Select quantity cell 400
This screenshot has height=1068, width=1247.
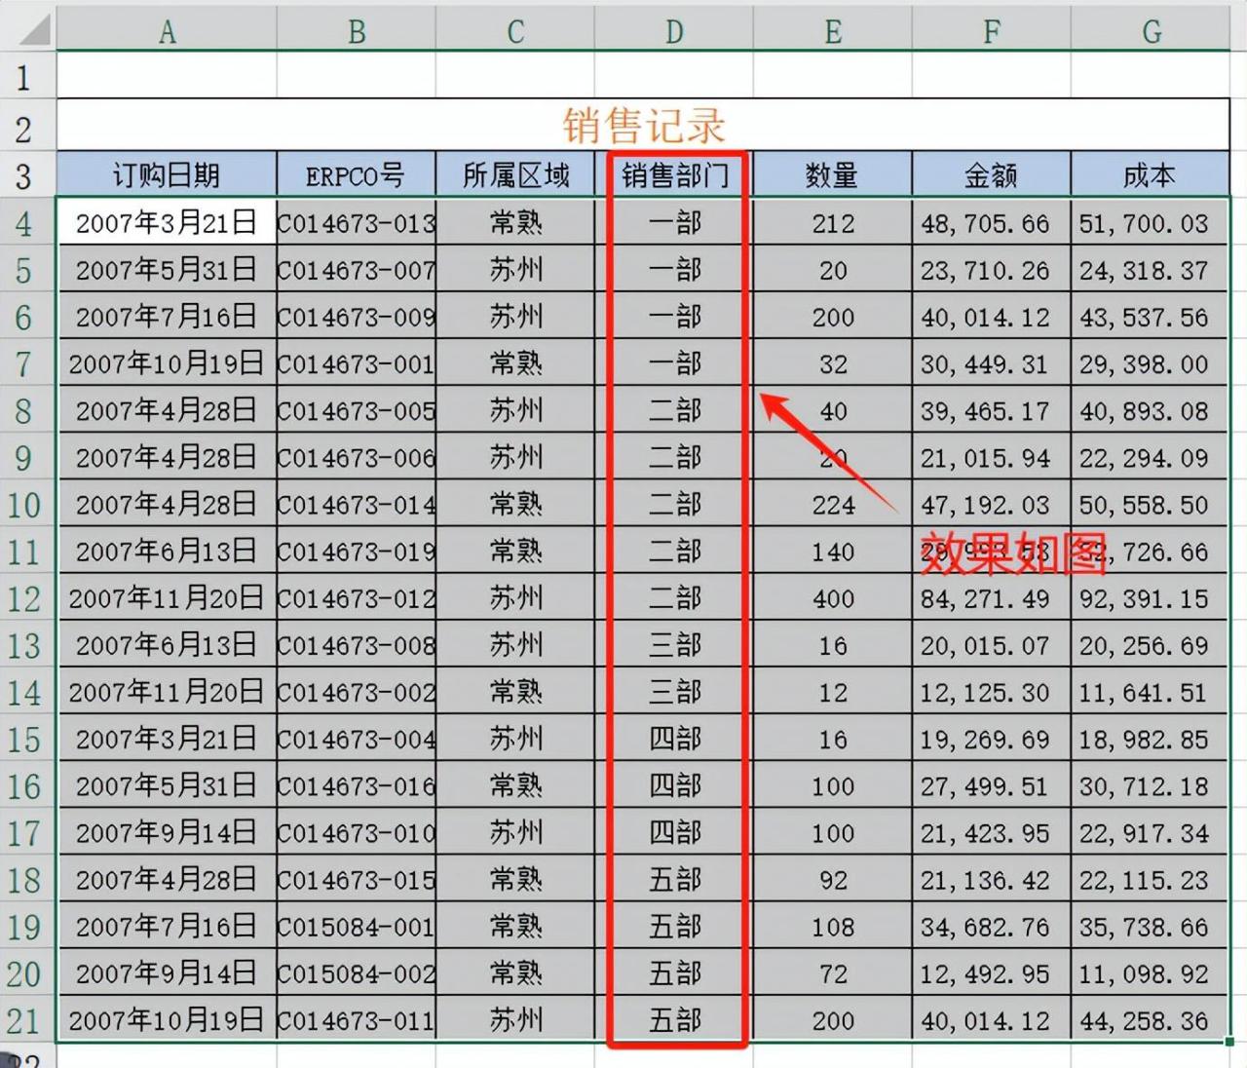(833, 597)
